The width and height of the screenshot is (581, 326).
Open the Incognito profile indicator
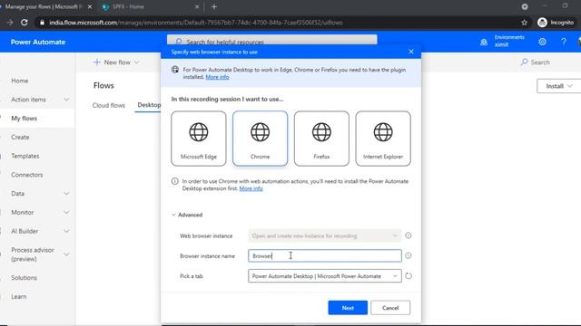(556, 23)
